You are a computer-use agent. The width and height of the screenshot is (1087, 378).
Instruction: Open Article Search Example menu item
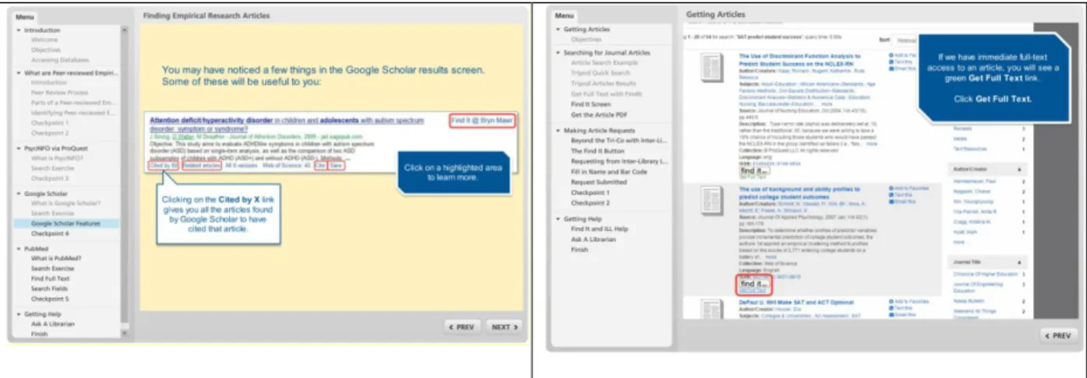(x=605, y=62)
